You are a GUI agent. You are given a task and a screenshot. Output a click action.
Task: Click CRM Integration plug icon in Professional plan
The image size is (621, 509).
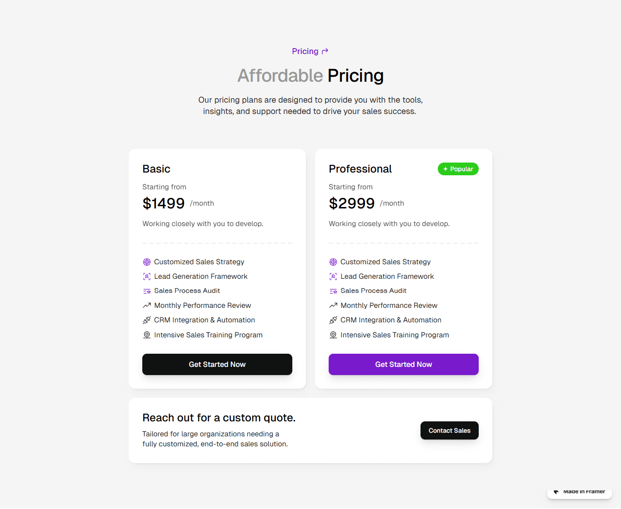click(333, 320)
